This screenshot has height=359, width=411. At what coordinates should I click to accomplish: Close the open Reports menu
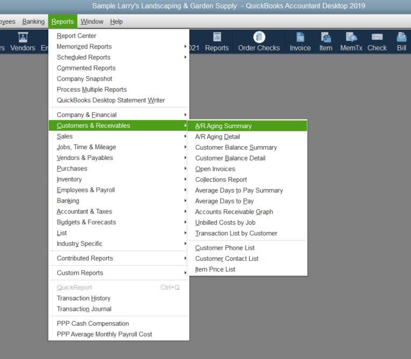(62, 21)
